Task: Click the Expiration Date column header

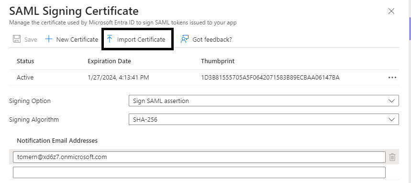Action: pyautogui.click(x=109, y=61)
